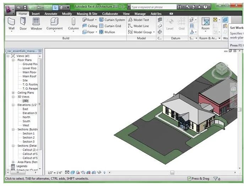Open the Column dropdown arrow
Screen dimensions: 247x186
(x=73, y=31)
